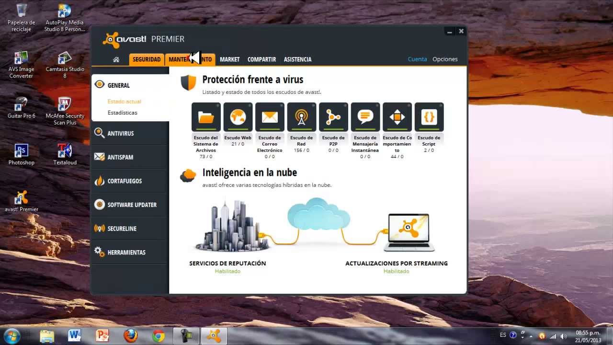Open the Escudo de Mensajería Instantánea icon

point(365,116)
